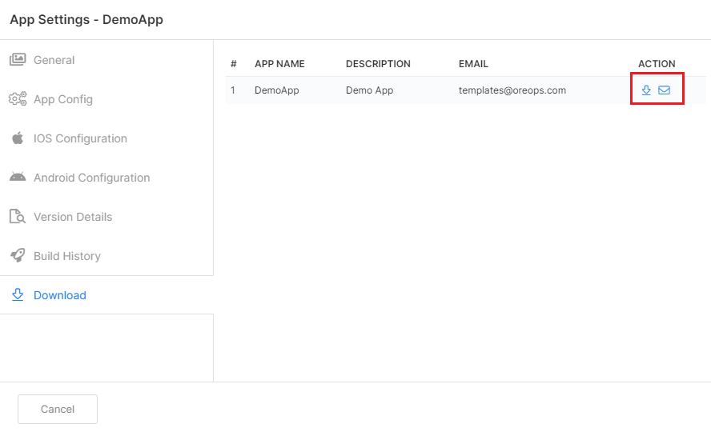Image resolution: width=711 pixels, height=432 pixels.
Task: Click the General picture icon in sidebar
Action: tap(18, 60)
